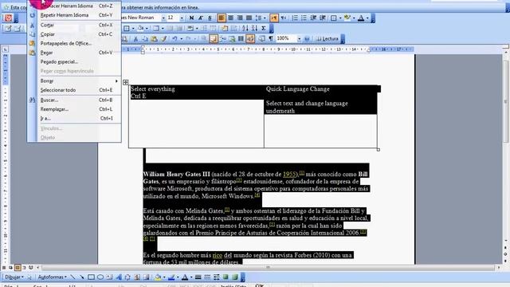This screenshot has width=510, height=287.
Task: Switch to Print Layout view button
Action: coord(18,268)
